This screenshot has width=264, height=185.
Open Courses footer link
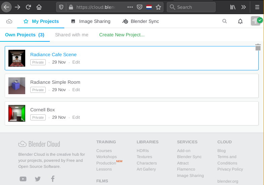click(104, 151)
